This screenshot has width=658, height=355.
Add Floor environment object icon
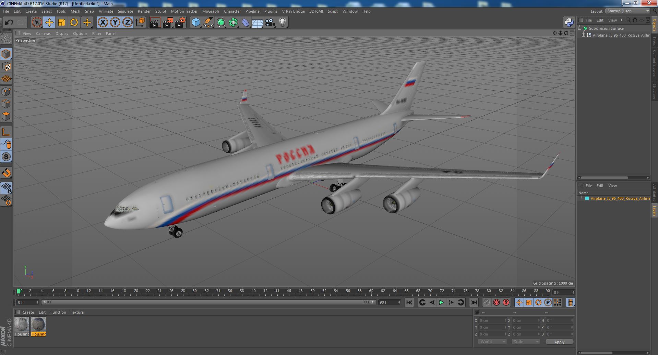coord(258,23)
